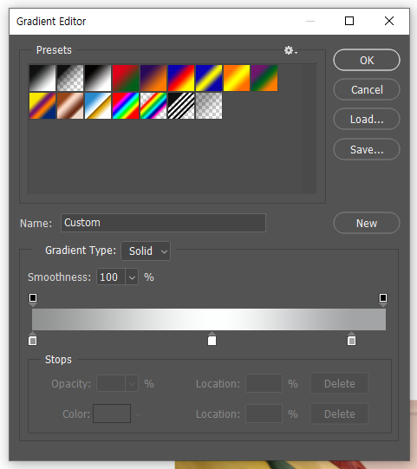Create a New gradient preset
The height and width of the screenshot is (469, 417).
click(367, 223)
